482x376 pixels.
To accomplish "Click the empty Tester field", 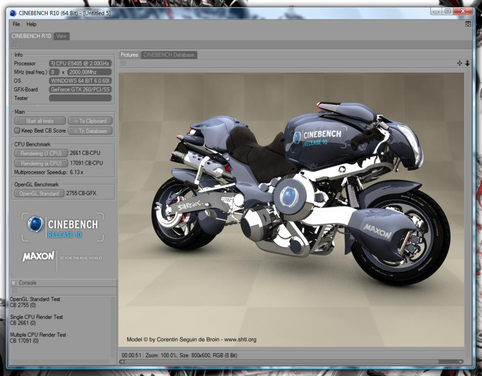I will (x=80, y=98).
